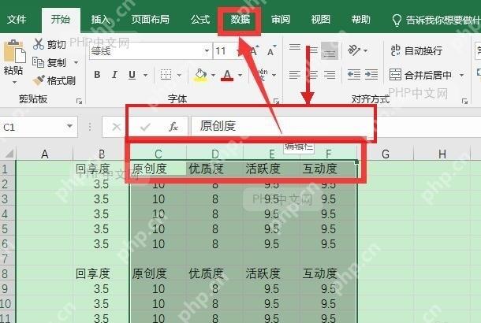The height and width of the screenshot is (323, 481).
Task: Click Merge and Center (合并后居中)
Action: [421, 75]
